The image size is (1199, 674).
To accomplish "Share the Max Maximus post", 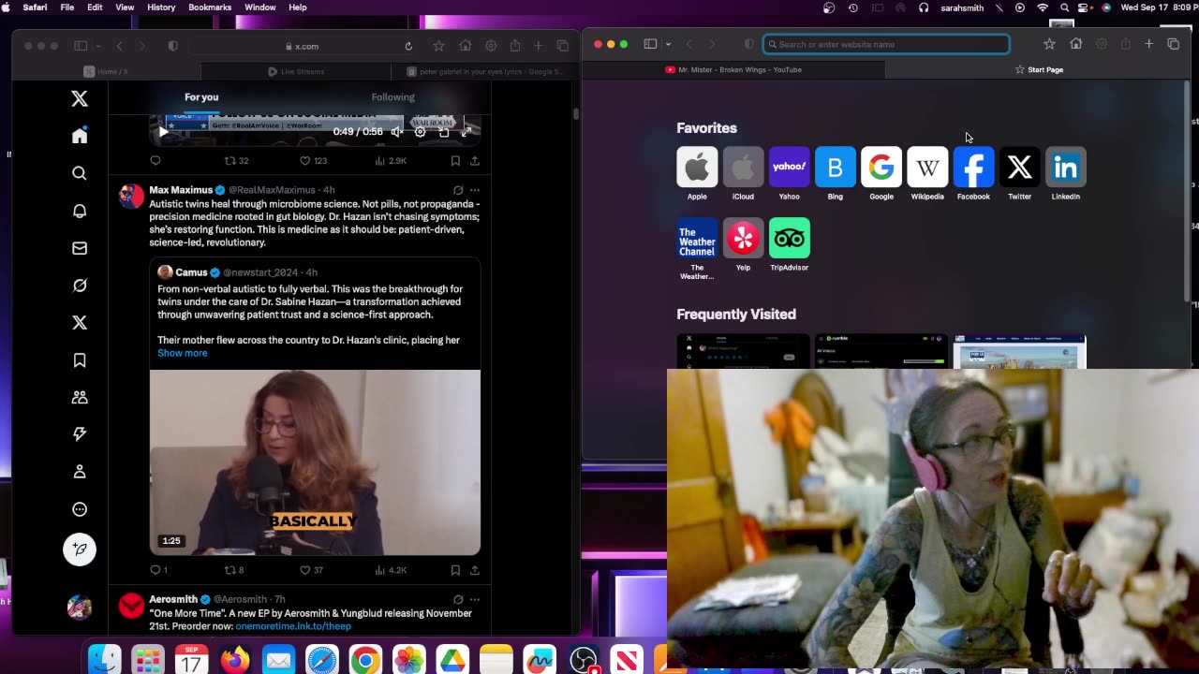I will tap(475, 570).
